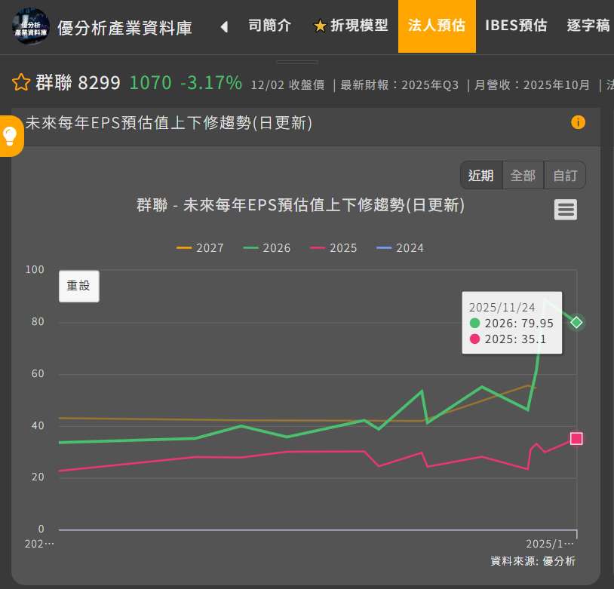
Task: Select the 自訂 custom range option
Action: (x=565, y=176)
